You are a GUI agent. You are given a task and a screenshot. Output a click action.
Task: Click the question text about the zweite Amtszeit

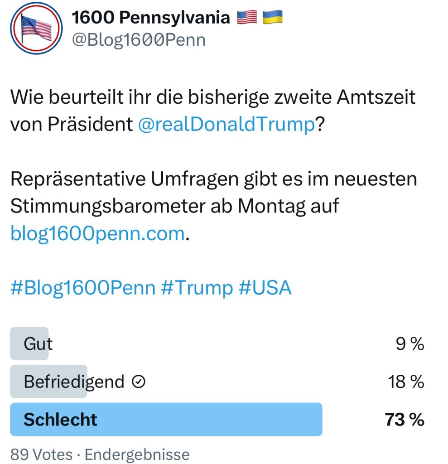click(213, 98)
